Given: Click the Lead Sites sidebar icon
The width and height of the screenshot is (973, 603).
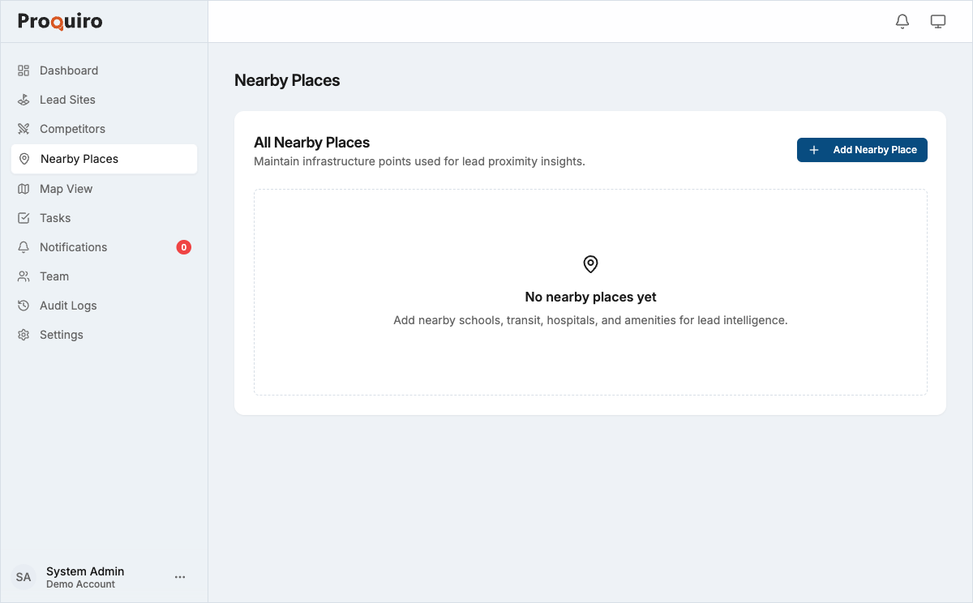Looking at the screenshot, I should pyautogui.click(x=24, y=99).
